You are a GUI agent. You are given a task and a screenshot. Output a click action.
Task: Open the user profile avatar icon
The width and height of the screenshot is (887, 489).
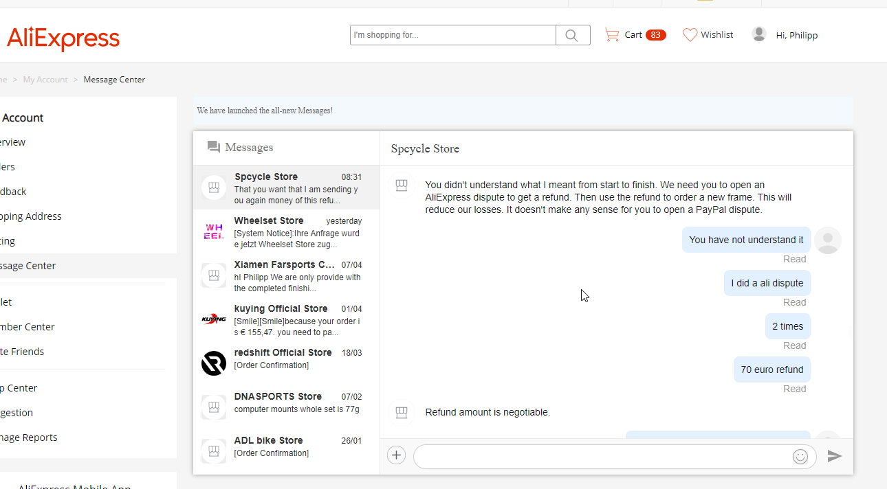click(x=759, y=34)
